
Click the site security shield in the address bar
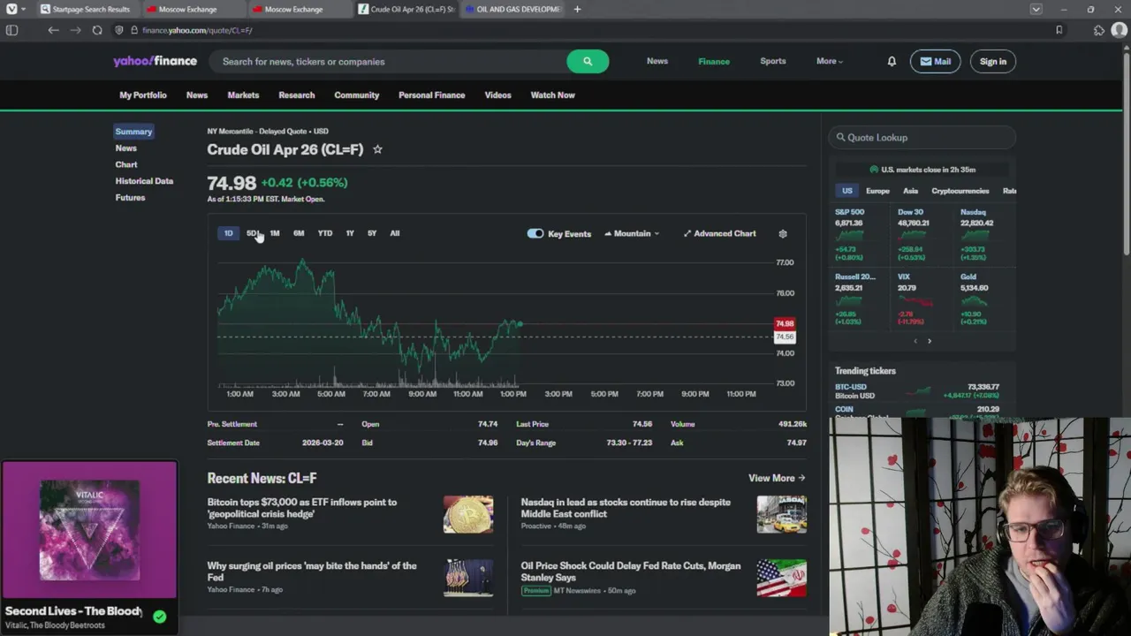[x=119, y=30]
